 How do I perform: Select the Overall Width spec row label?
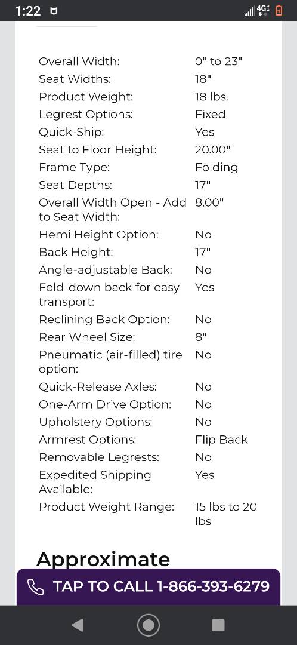[x=79, y=62]
